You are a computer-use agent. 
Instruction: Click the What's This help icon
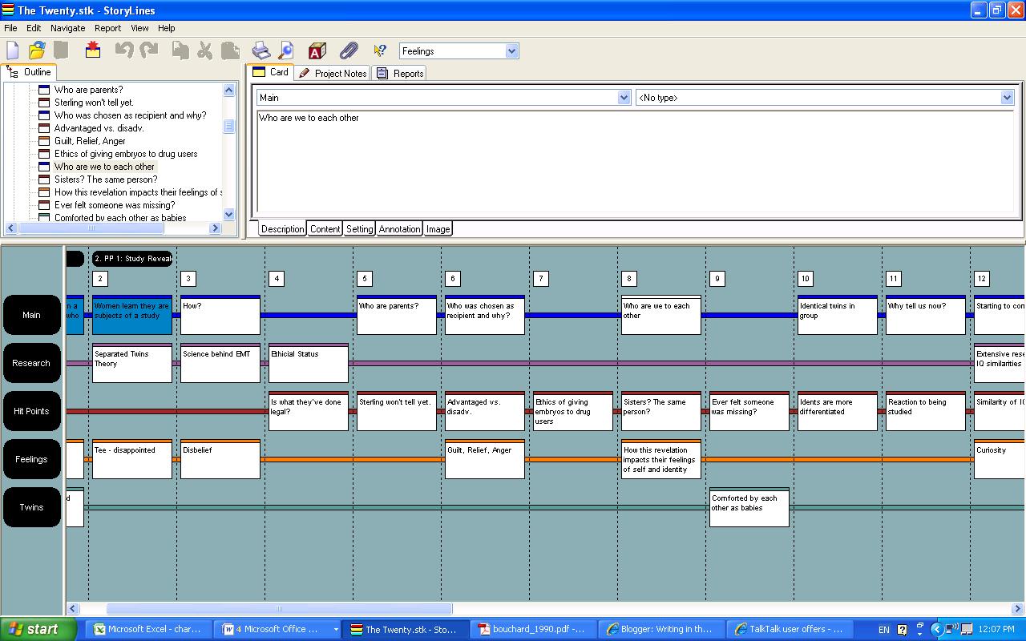(380, 50)
